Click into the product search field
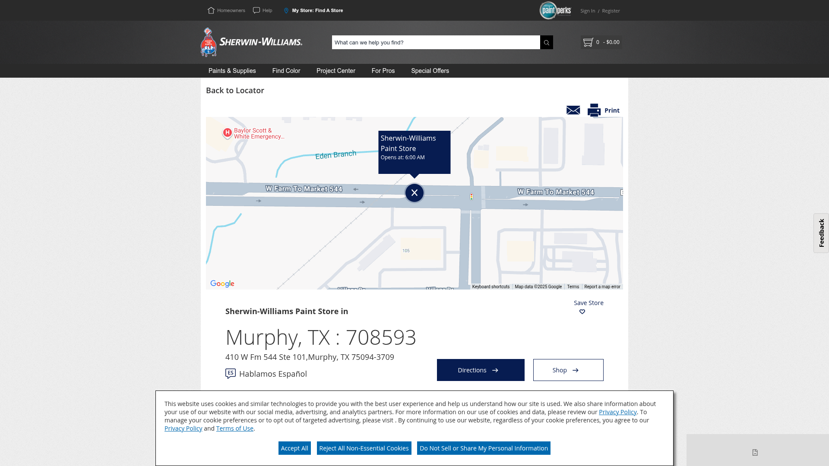 435,42
